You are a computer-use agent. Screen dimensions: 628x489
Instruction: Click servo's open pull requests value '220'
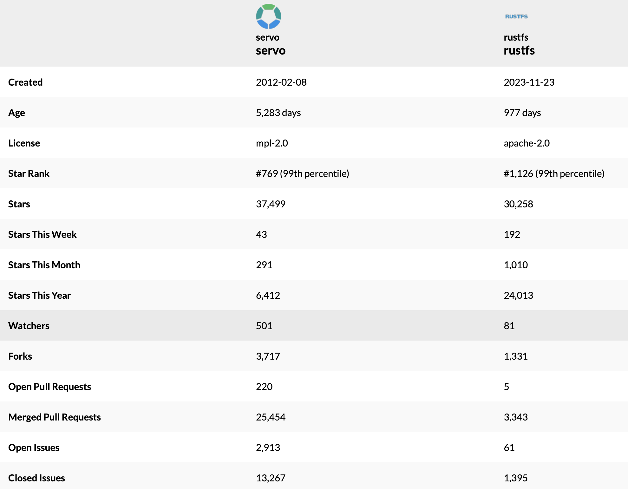264,387
